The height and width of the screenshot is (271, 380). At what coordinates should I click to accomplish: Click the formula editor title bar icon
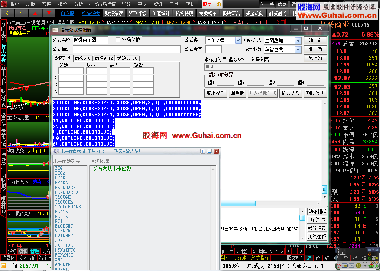pos(55,30)
